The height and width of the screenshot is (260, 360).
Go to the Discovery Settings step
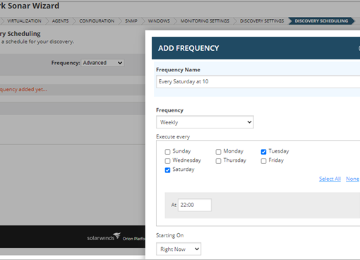click(262, 21)
